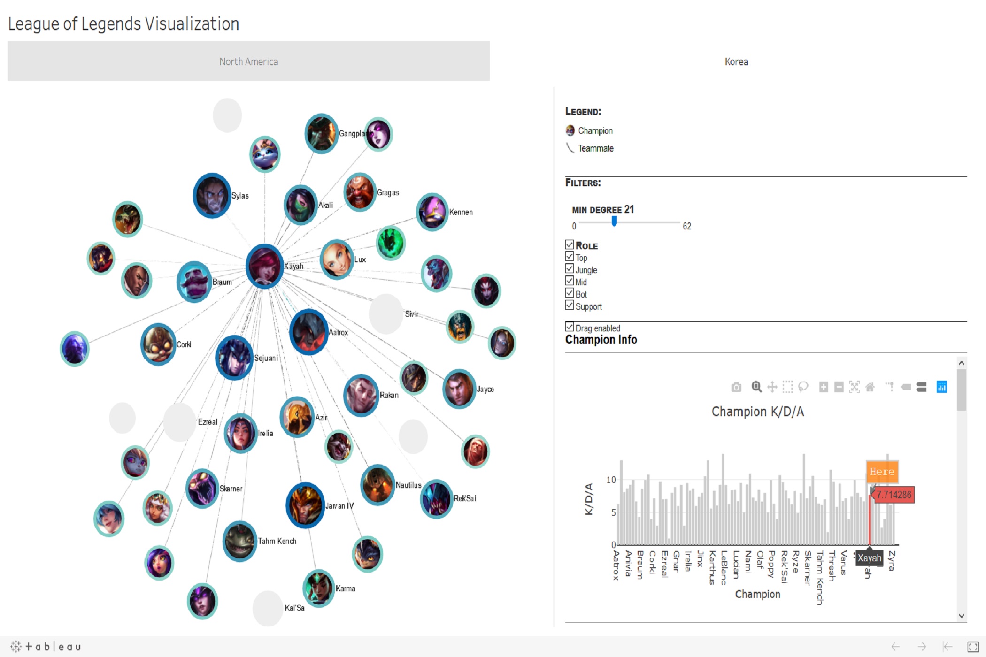Select the Corki champion node
Image resolution: width=986 pixels, height=657 pixels.
(158, 344)
